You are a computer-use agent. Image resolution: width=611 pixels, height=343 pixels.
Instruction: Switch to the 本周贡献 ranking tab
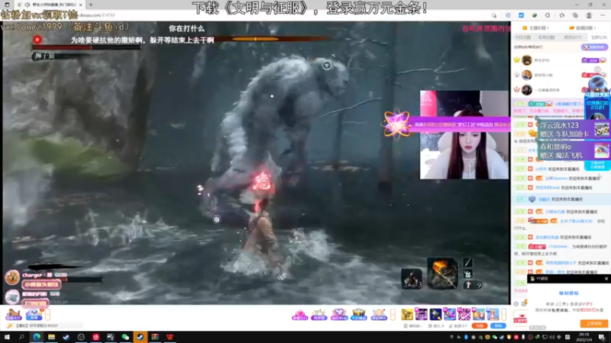[x=546, y=37]
